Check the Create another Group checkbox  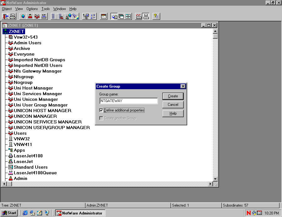101,118
